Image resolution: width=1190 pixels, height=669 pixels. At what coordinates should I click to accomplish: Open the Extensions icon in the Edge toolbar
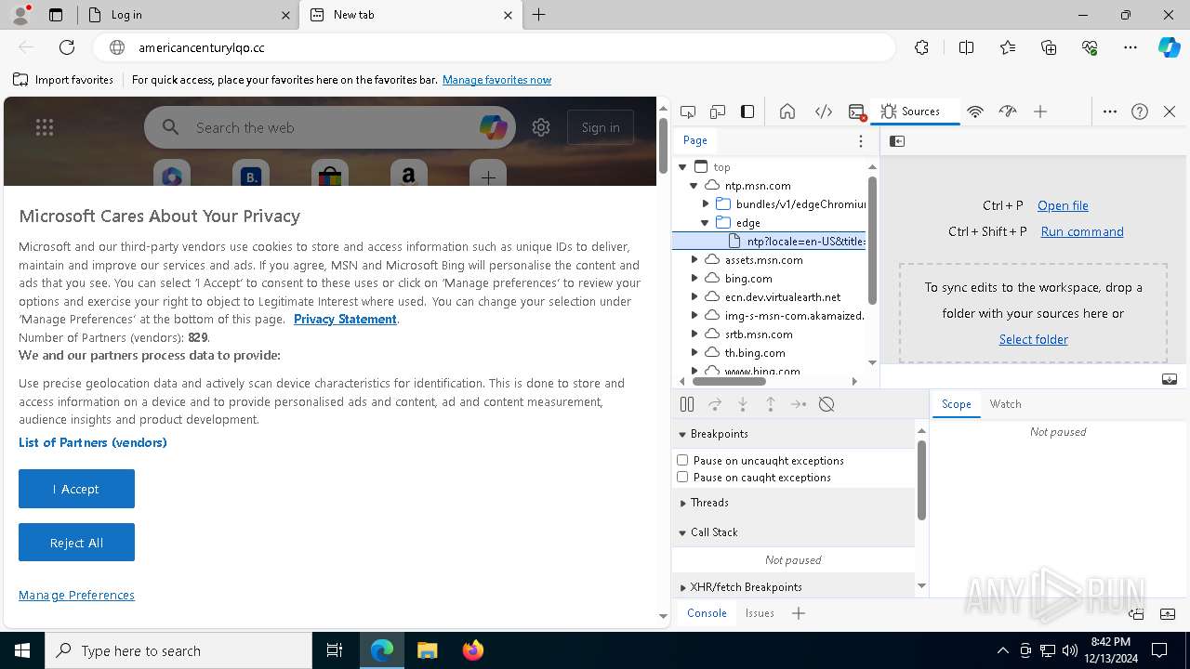click(x=921, y=47)
